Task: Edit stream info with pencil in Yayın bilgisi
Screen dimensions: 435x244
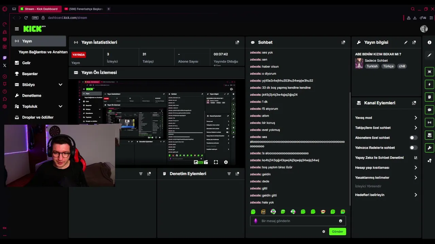Action: pos(406,42)
